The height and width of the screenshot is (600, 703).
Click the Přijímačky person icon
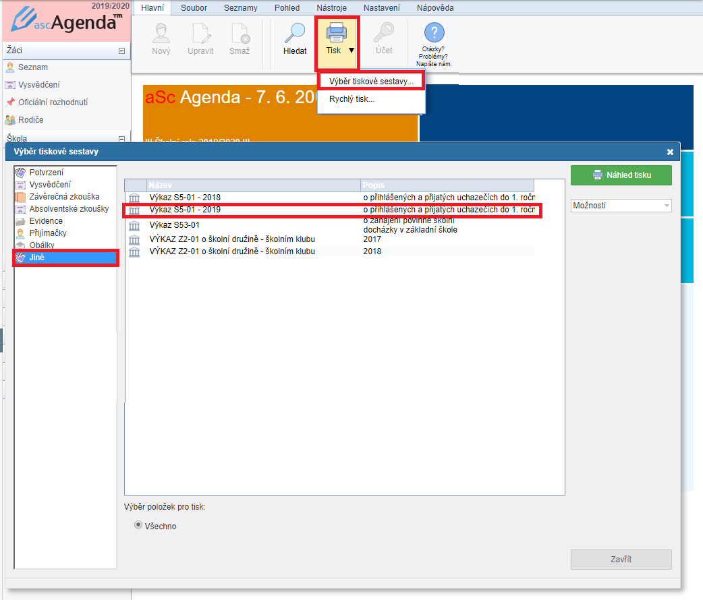[20, 233]
